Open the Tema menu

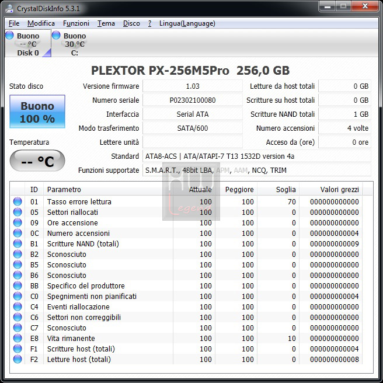tap(106, 23)
